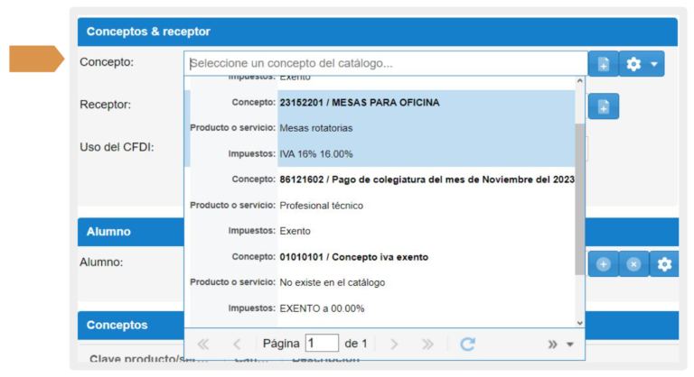Click the add new receptor icon
The image size is (694, 377).
point(603,106)
